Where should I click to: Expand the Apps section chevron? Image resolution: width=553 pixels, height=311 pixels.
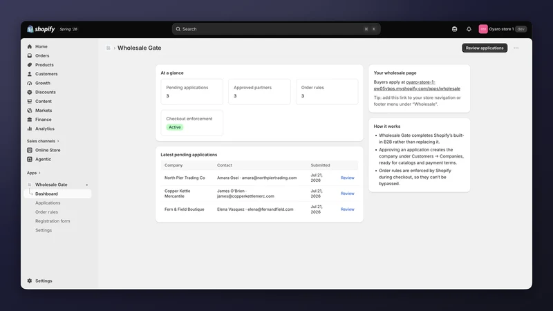[39, 173]
